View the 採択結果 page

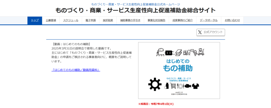click(x=108, y=20)
